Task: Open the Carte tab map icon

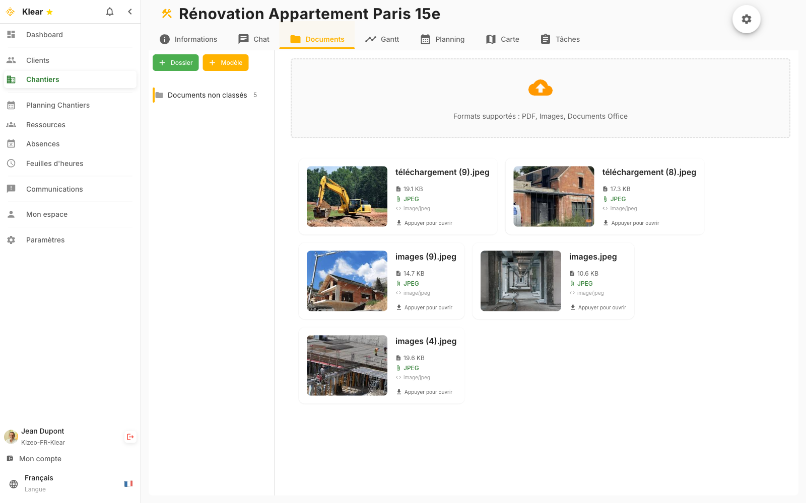Action: tap(491, 39)
